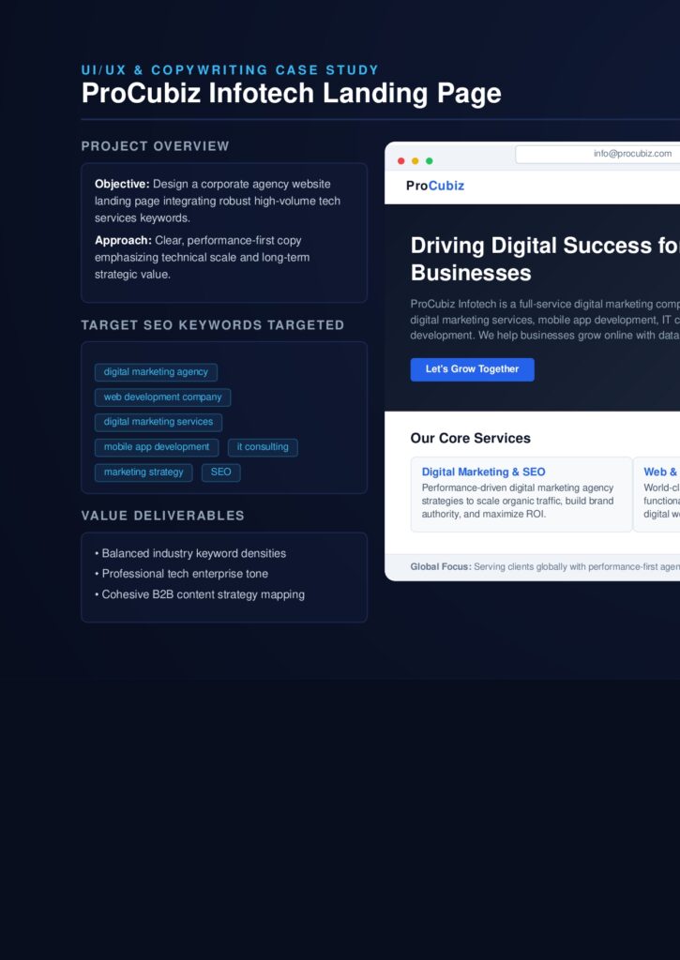Click the 'PROJECT OVERVIEW' section heading
Screen dimensions: 680x960
(x=156, y=146)
